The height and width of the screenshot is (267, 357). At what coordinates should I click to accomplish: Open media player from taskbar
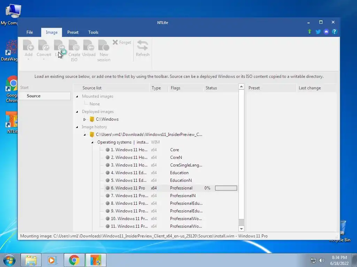pyautogui.click(x=52, y=260)
